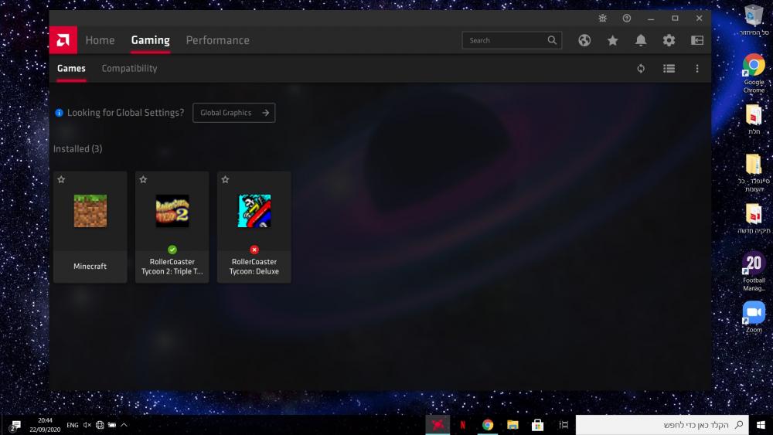Open Zoom desktop shortcut

coord(754,318)
